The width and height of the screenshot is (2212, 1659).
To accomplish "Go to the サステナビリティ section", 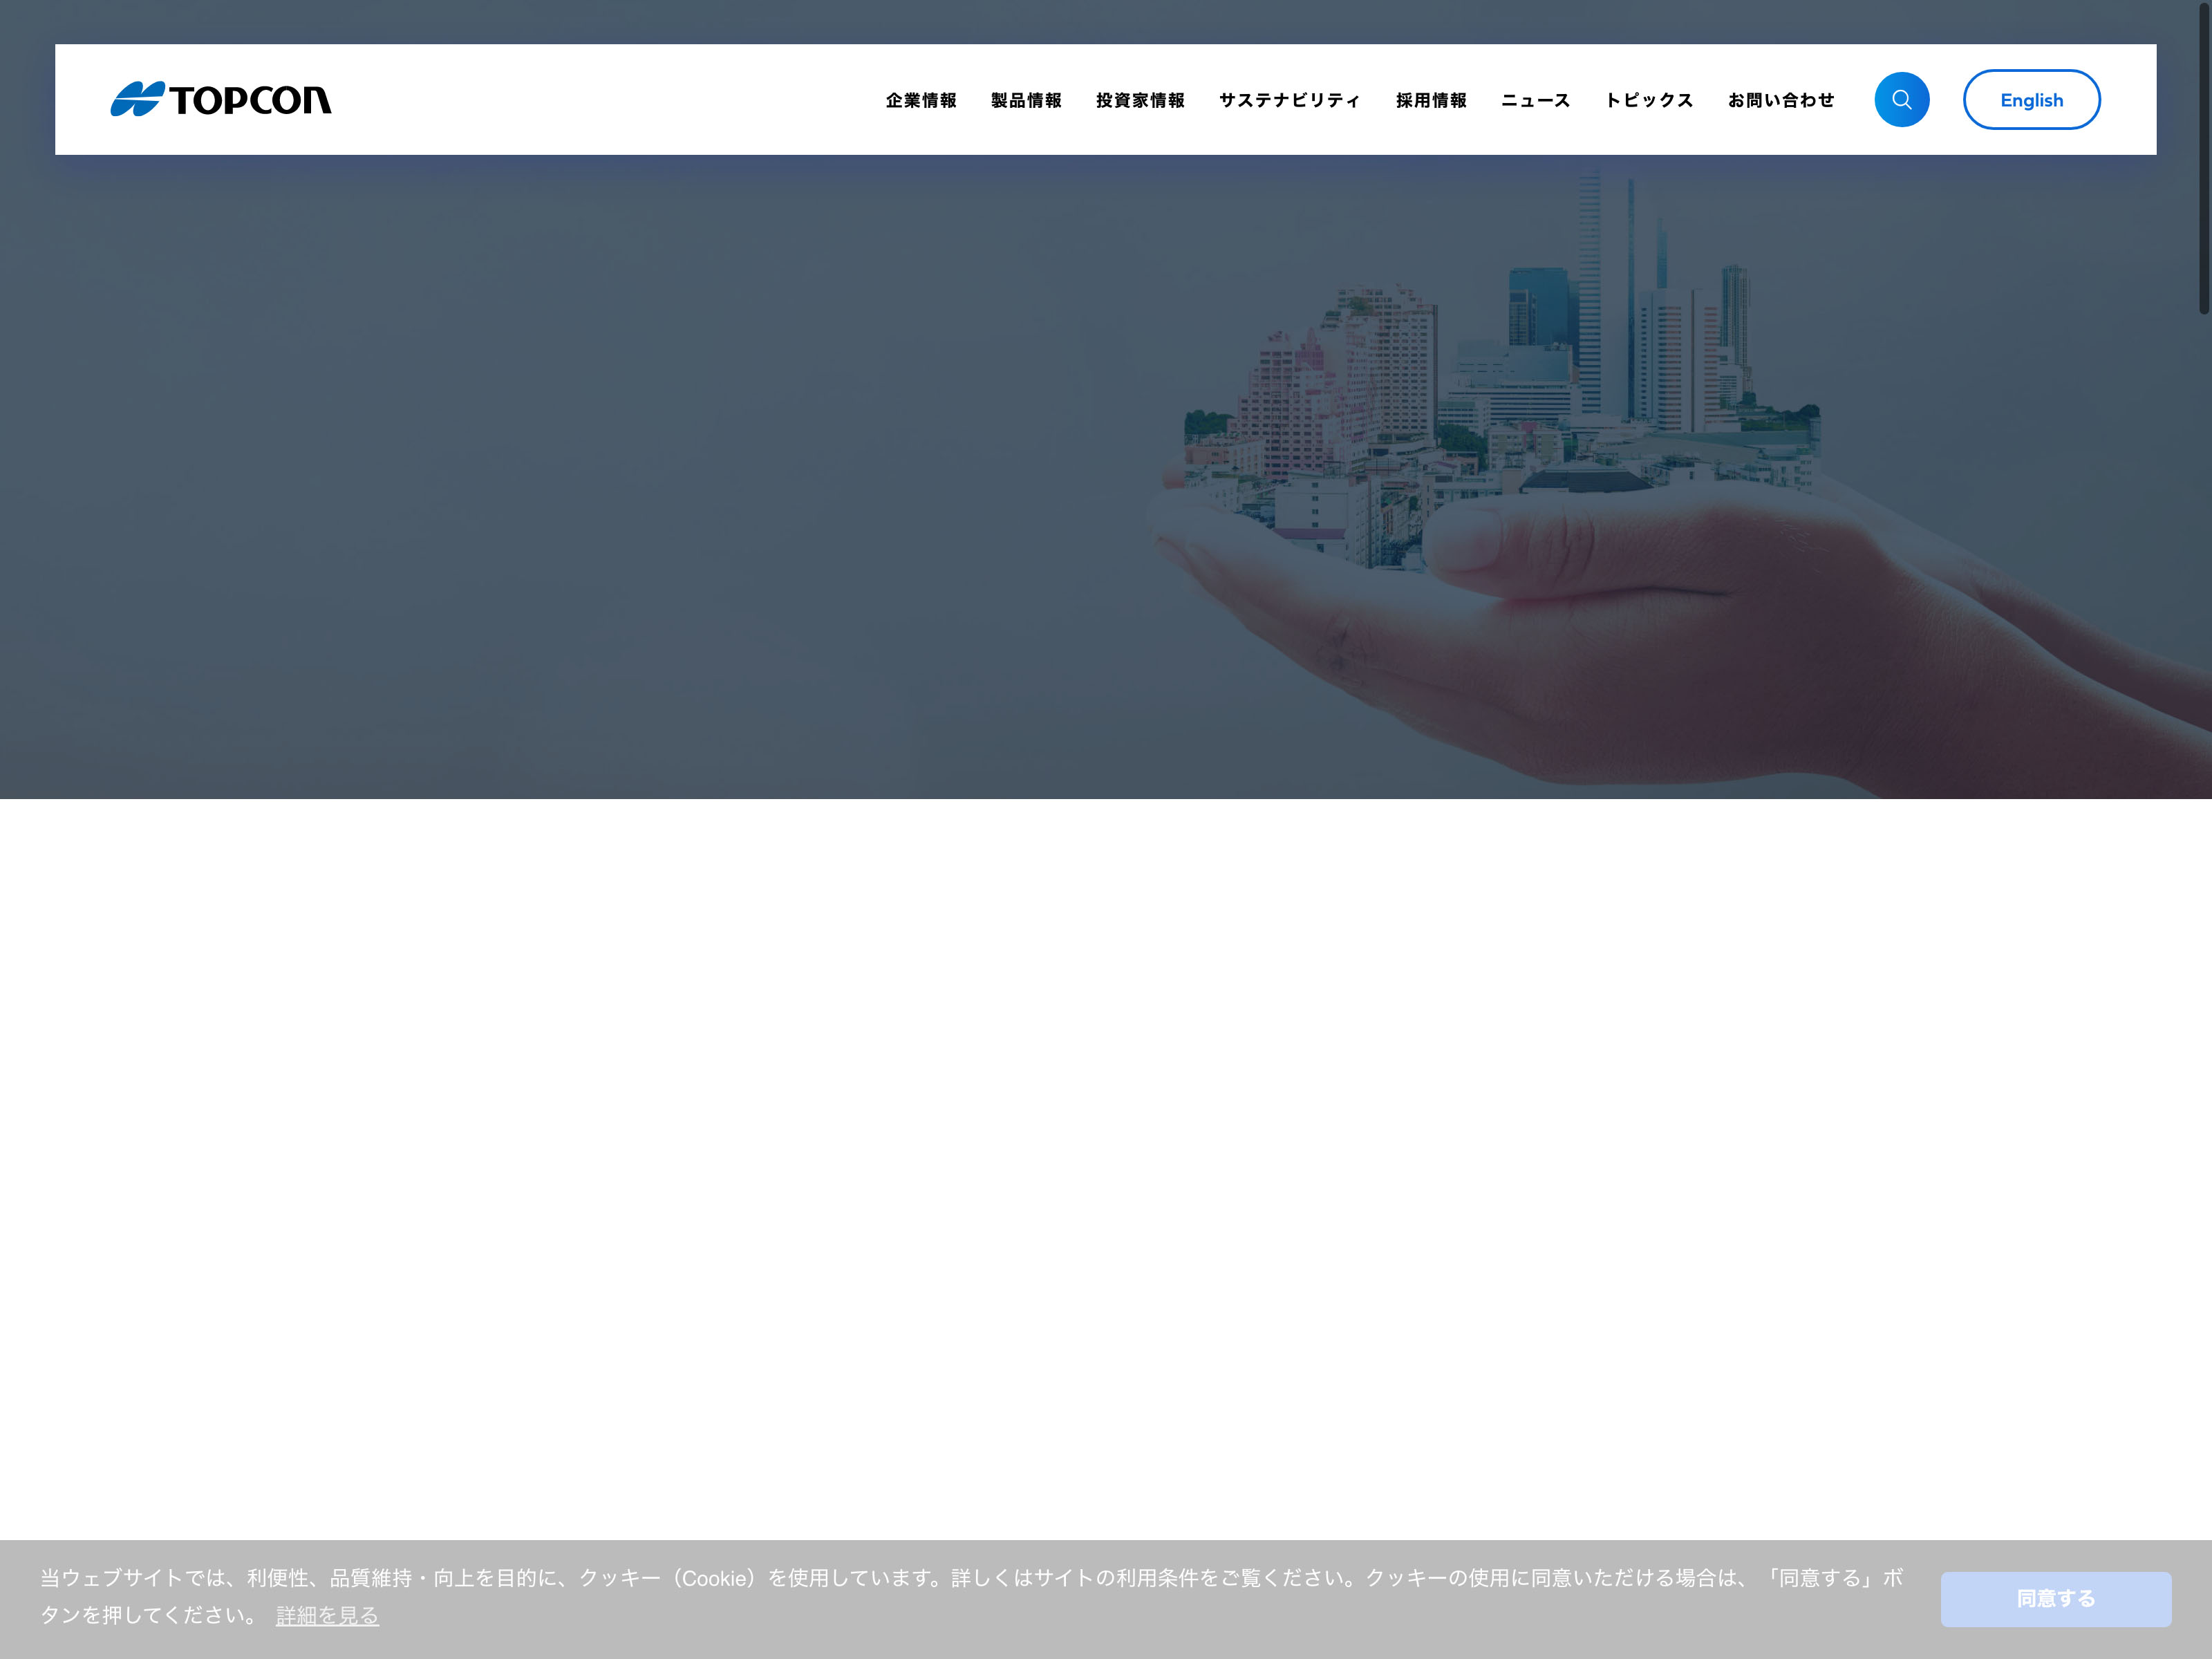I will (x=1289, y=100).
